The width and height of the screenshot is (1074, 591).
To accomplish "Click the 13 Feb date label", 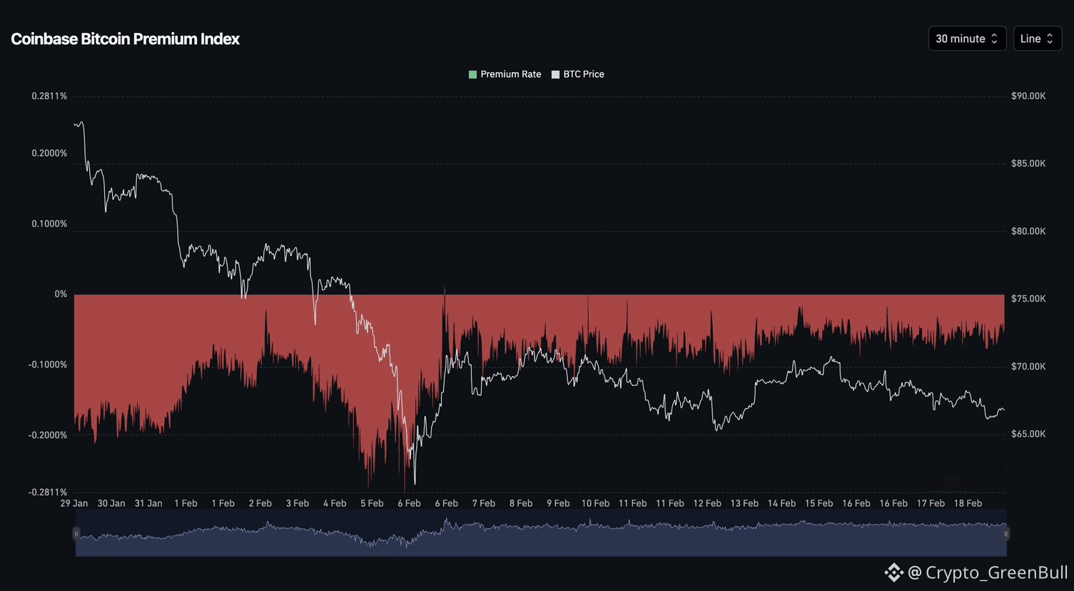I will (x=744, y=503).
